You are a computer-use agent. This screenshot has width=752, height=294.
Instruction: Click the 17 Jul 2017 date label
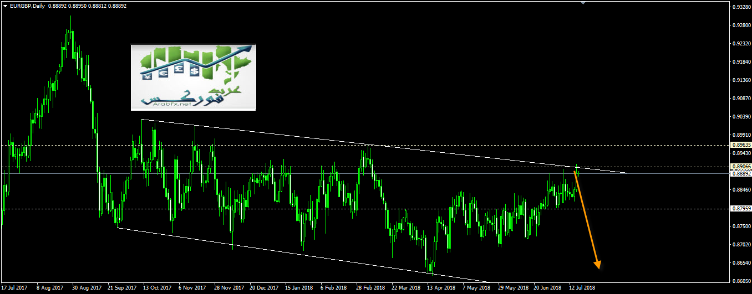point(14,288)
